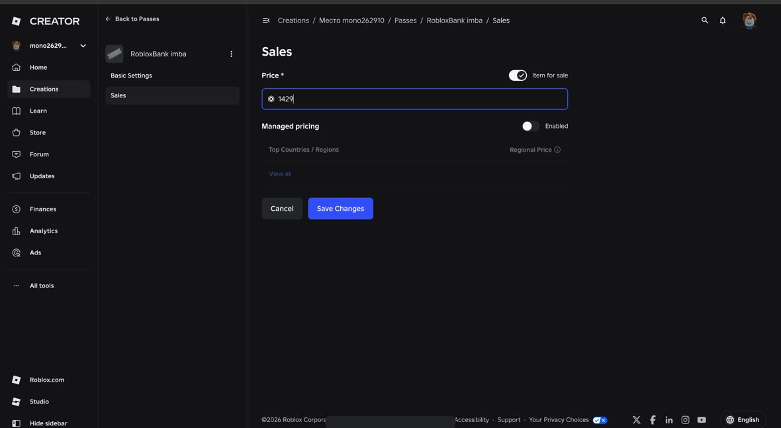This screenshot has height=428, width=781.
Task: Select the Sales tab in pass menu
Action: pos(172,95)
